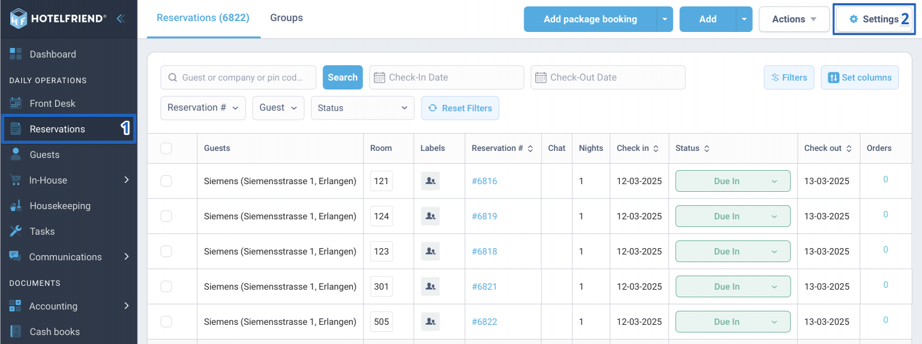This screenshot has height=344, width=922.
Task: Open the Filters button
Action: [x=789, y=77]
